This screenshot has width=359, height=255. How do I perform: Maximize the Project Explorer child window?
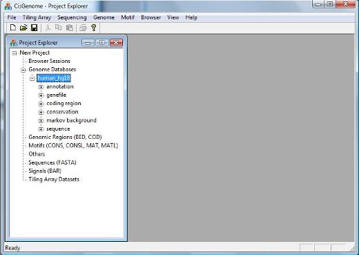(x=102, y=43)
